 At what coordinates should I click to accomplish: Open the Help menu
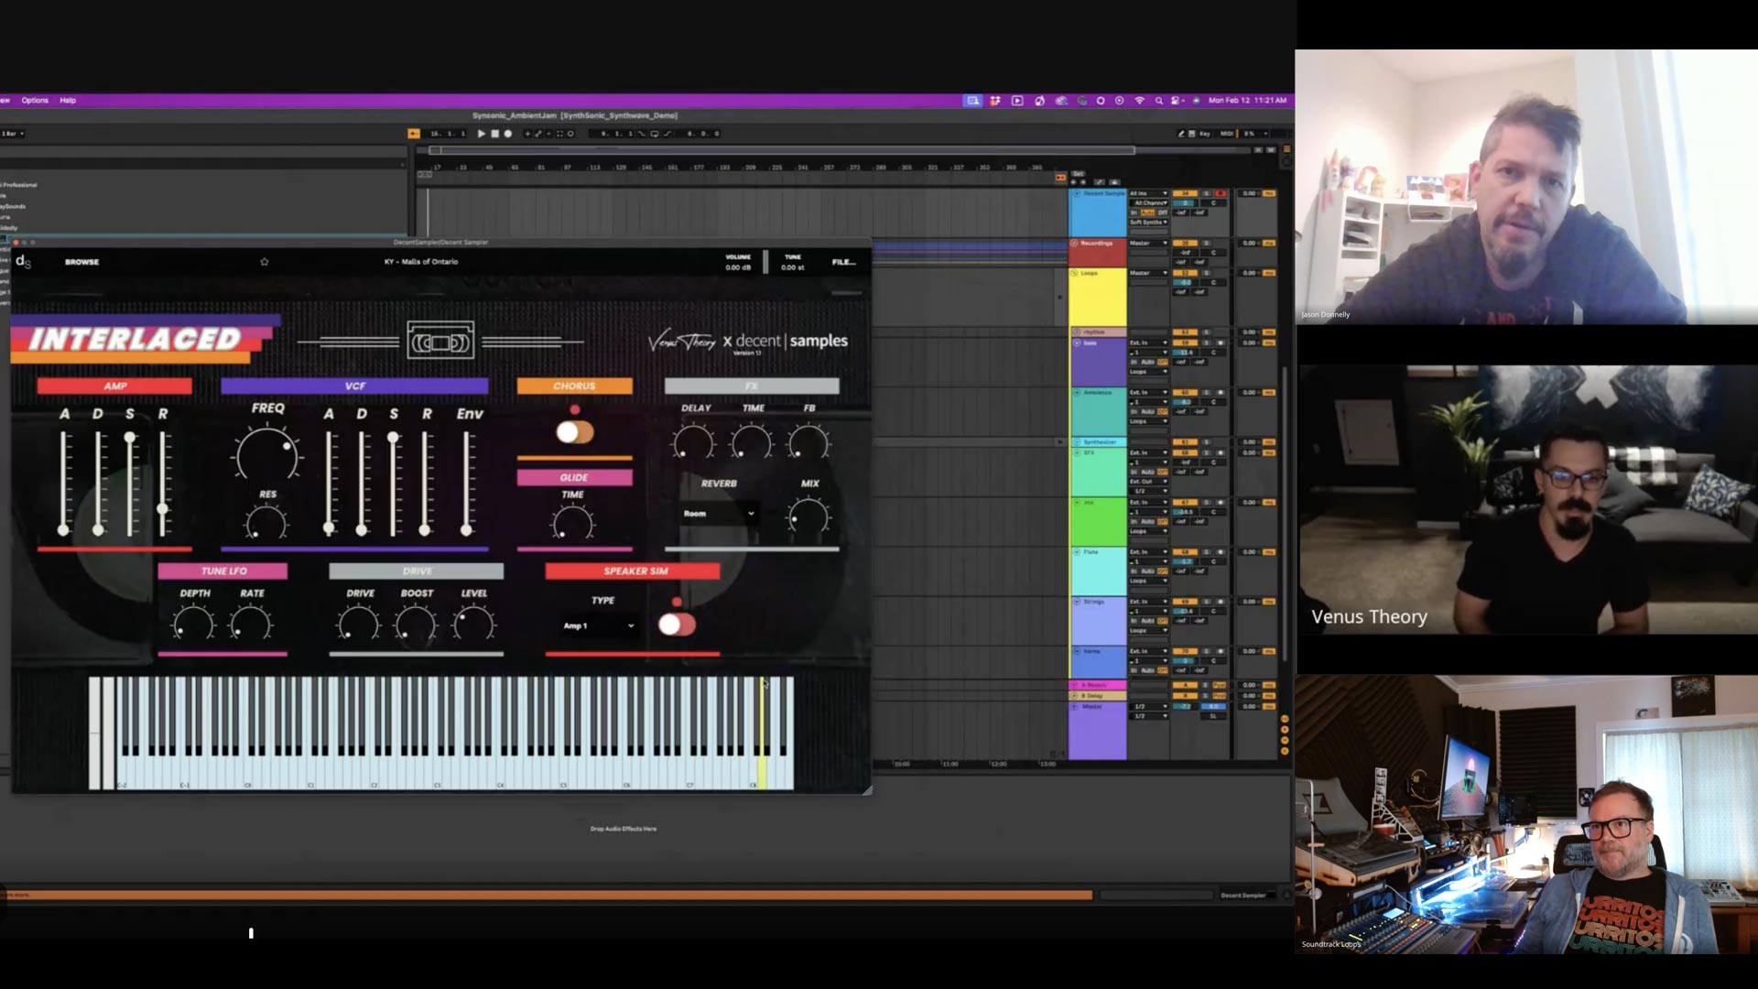pyautogui.click(x=68, y=101)
